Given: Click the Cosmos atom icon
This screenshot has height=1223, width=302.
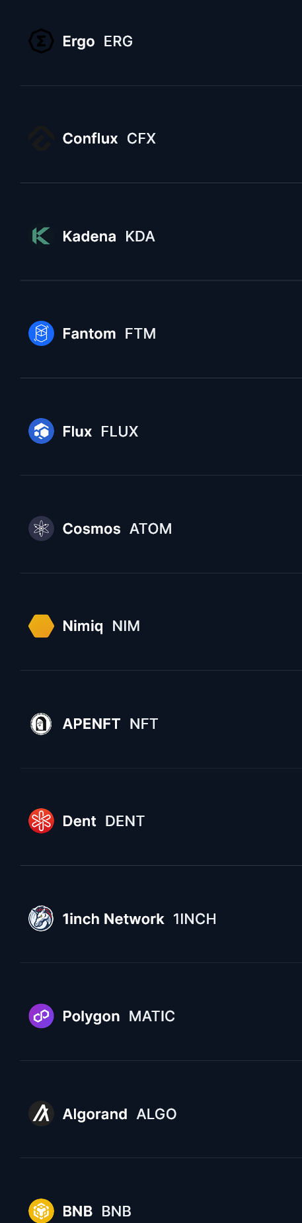Looking at the screenshot, I should (41, 528).
